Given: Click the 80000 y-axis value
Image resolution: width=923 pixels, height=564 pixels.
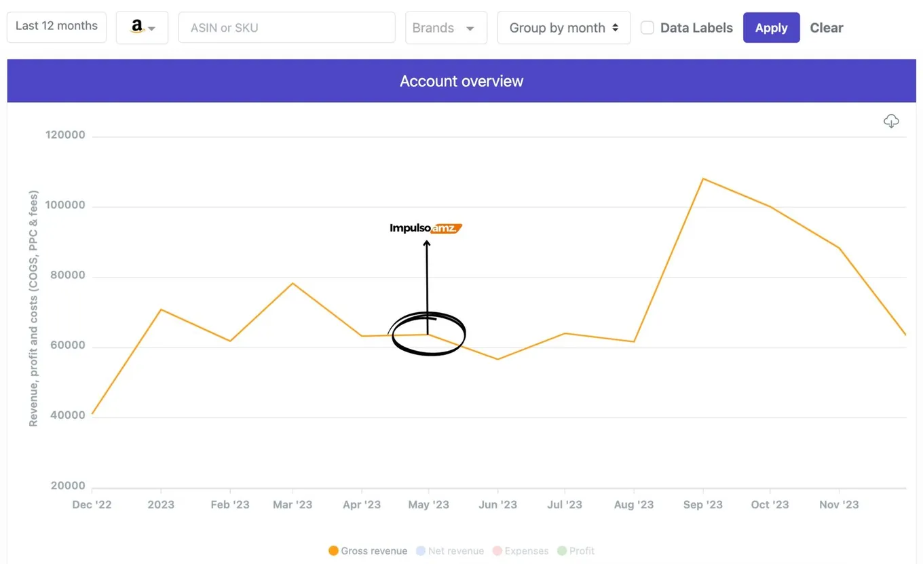Looking at the screenshot, I should (x=67, y=276).
